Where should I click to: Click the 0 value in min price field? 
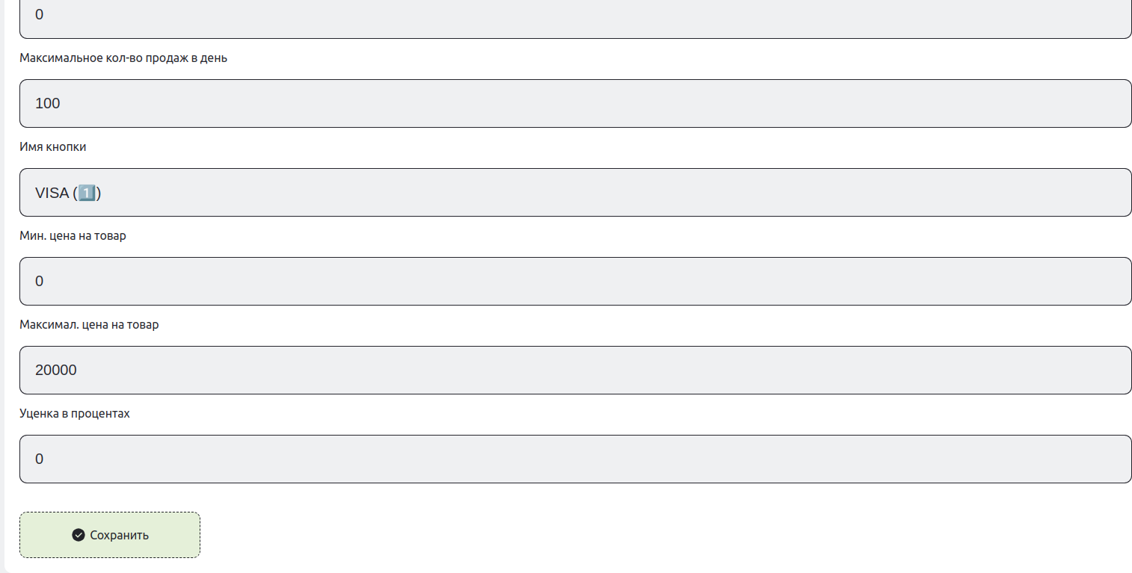[x=40, y=281]
